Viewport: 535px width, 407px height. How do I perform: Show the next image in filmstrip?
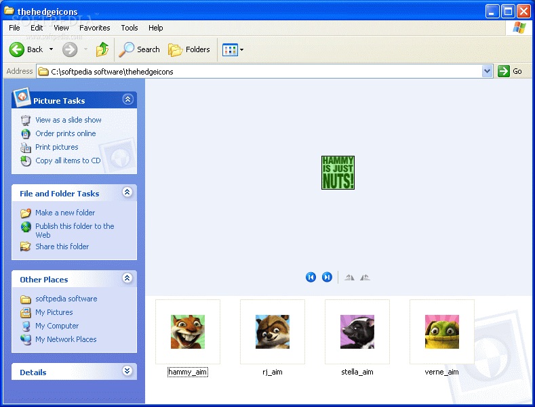327,277
